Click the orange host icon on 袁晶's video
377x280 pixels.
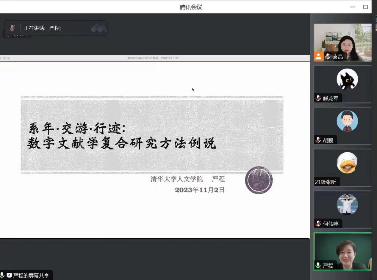click(318, 57)
